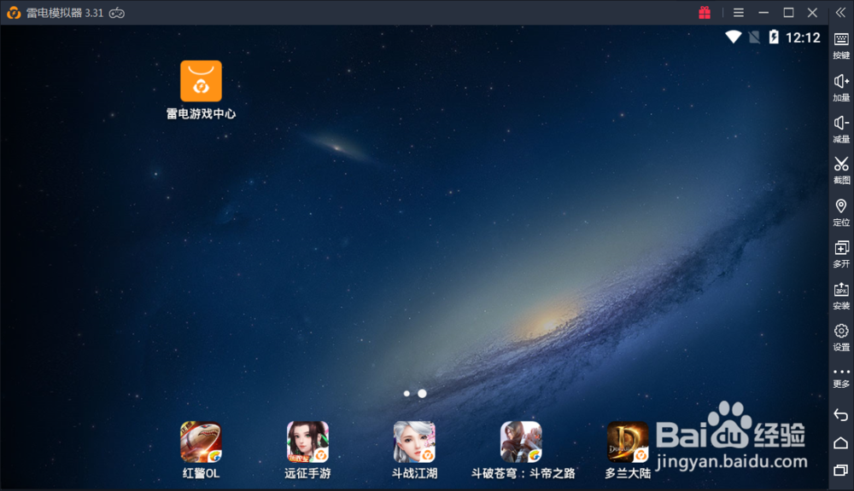Open Android recent apps button

[841, 470]
